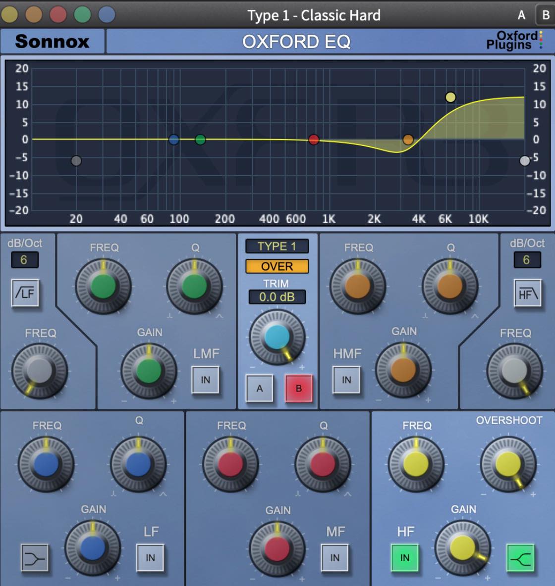The width and height of the screenshot is (555, 586).
Task: Toggle the LF band shelf shape icon
Action: tap(35, 558)
